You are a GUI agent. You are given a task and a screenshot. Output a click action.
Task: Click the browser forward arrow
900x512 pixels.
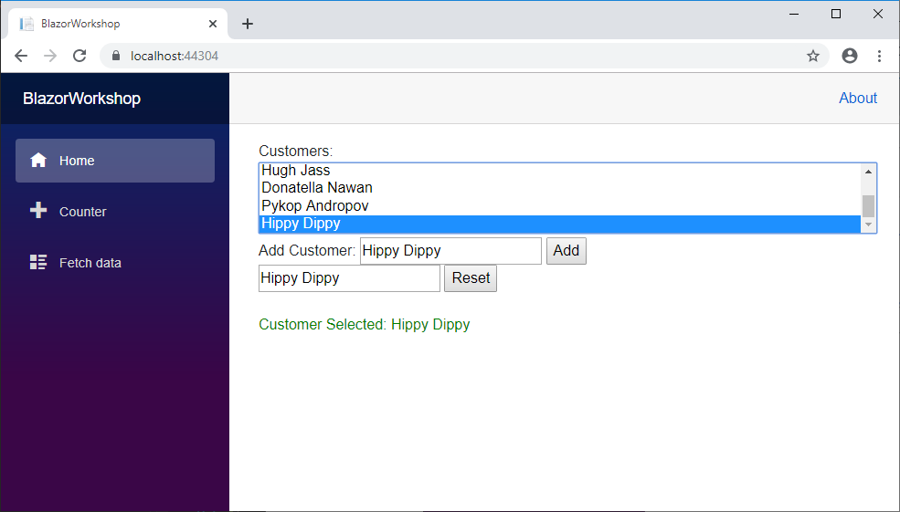tap(50, 56)
